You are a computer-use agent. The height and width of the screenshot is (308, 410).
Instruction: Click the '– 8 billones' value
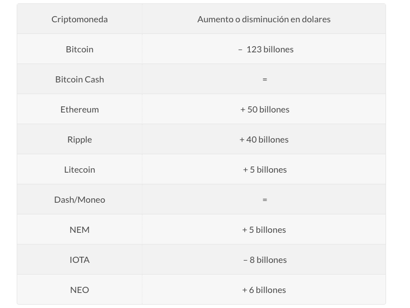(x=265, y=260)
